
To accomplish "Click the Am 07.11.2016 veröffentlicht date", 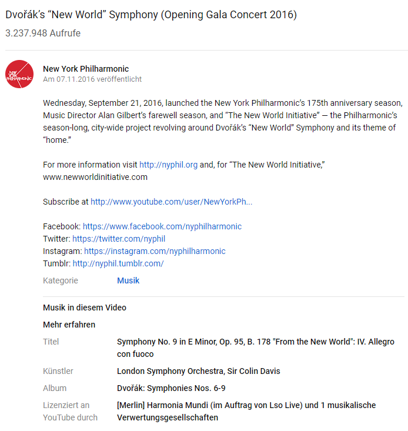I will tap(92, 79).
